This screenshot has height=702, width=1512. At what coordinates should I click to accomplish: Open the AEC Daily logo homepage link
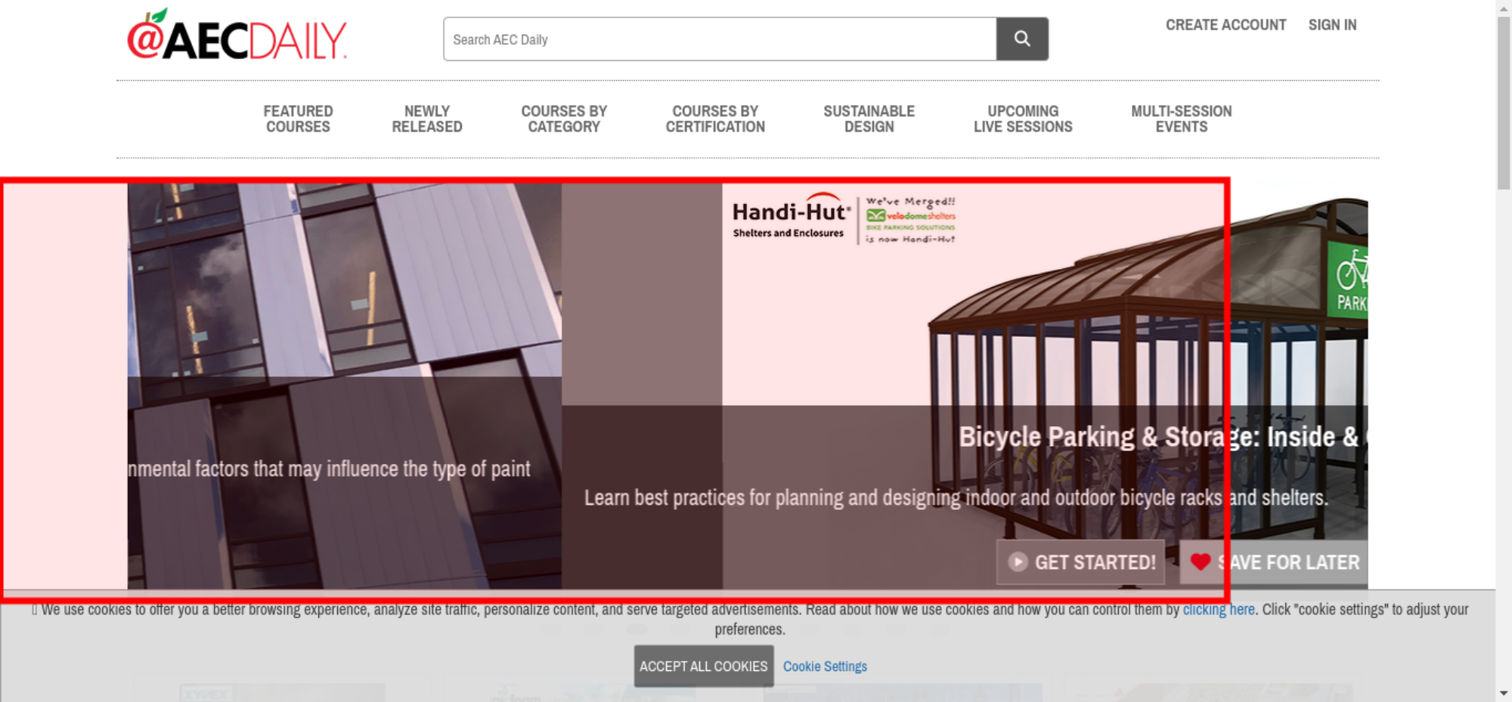click(237, 36)
